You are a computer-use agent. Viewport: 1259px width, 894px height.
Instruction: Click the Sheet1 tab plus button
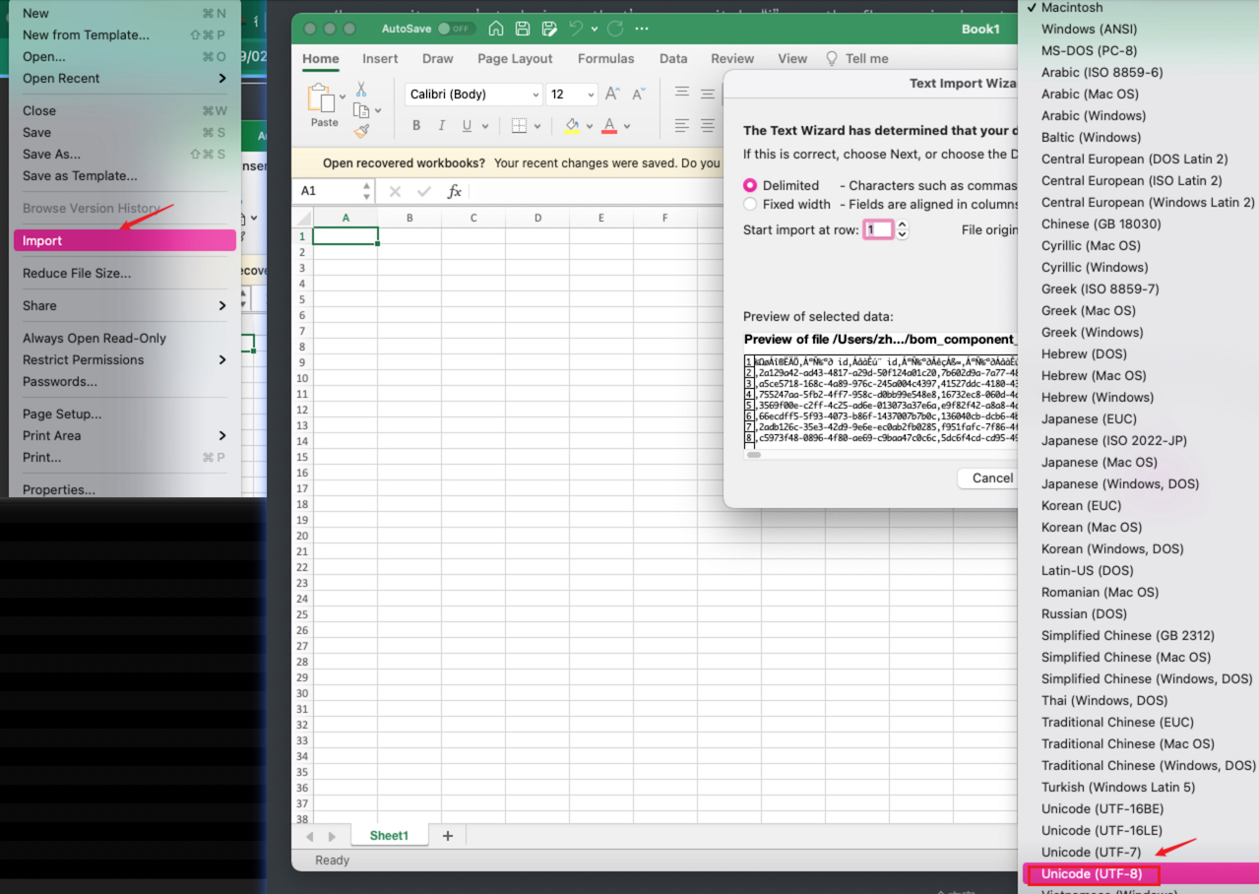448,834
